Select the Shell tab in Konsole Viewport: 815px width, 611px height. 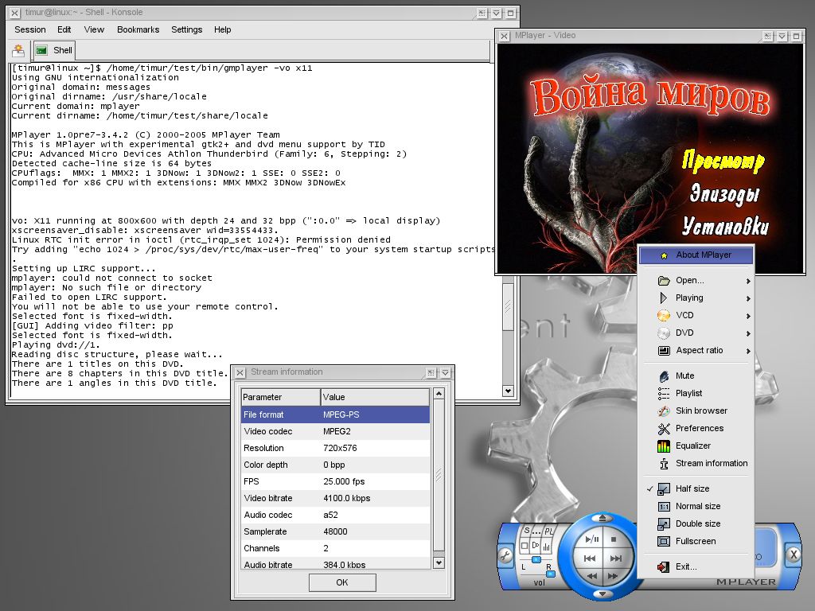click(x=55, y=50)
